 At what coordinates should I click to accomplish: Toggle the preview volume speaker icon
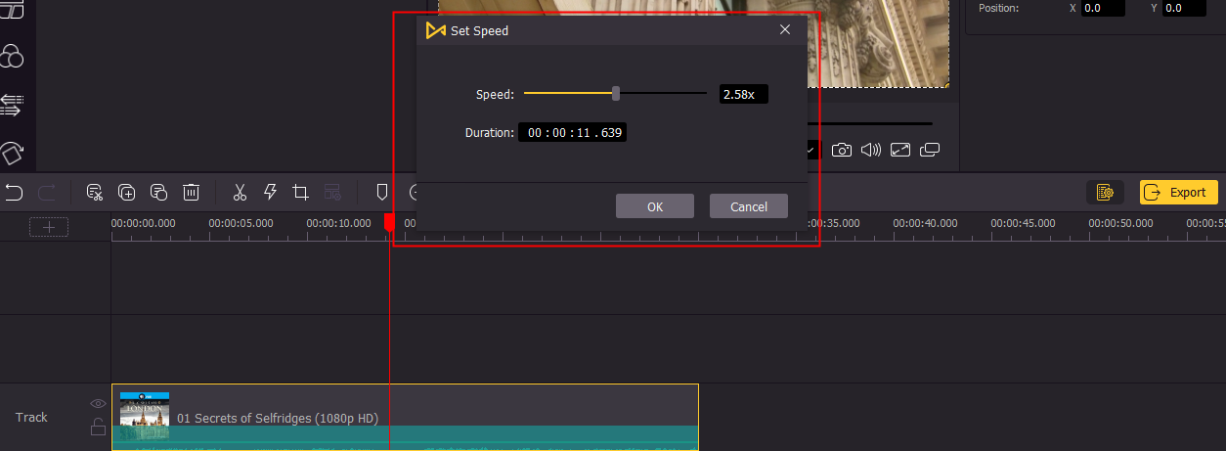[871, 151]
